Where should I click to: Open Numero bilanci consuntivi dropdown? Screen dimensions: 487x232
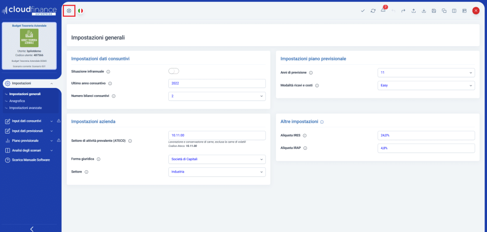pyautogui.click(x=217, y=97)
